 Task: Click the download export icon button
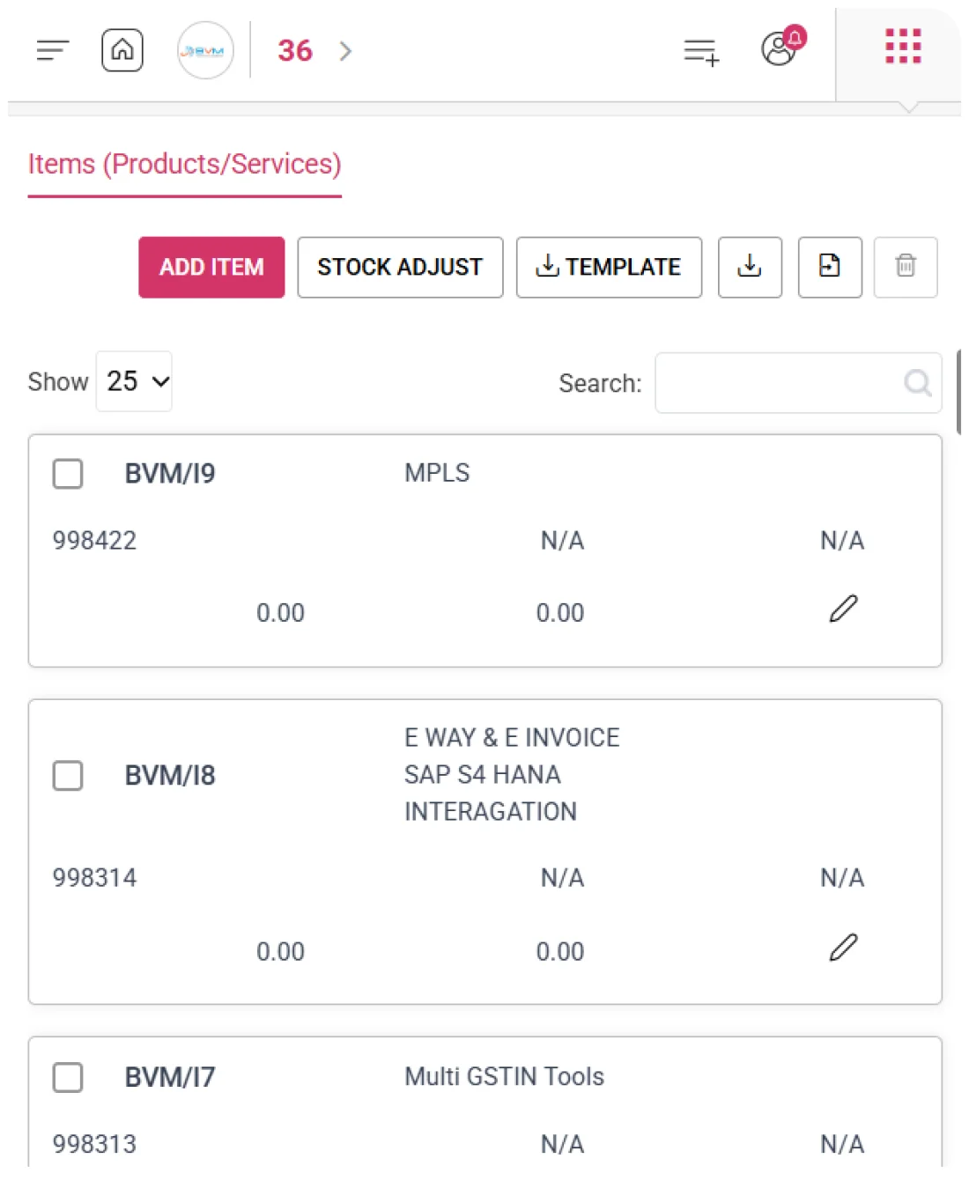coord(750,267)
